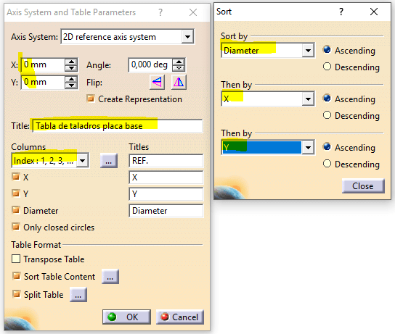Close the Sort dialog with X

(374, 12)
